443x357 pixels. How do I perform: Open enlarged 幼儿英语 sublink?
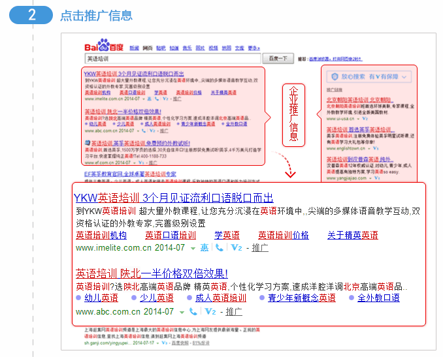coord(101,298)
